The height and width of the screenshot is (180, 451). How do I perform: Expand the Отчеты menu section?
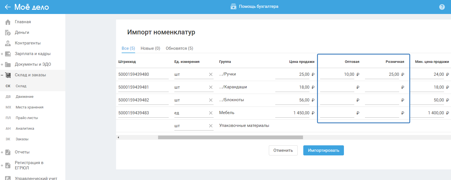pos(2,152)
